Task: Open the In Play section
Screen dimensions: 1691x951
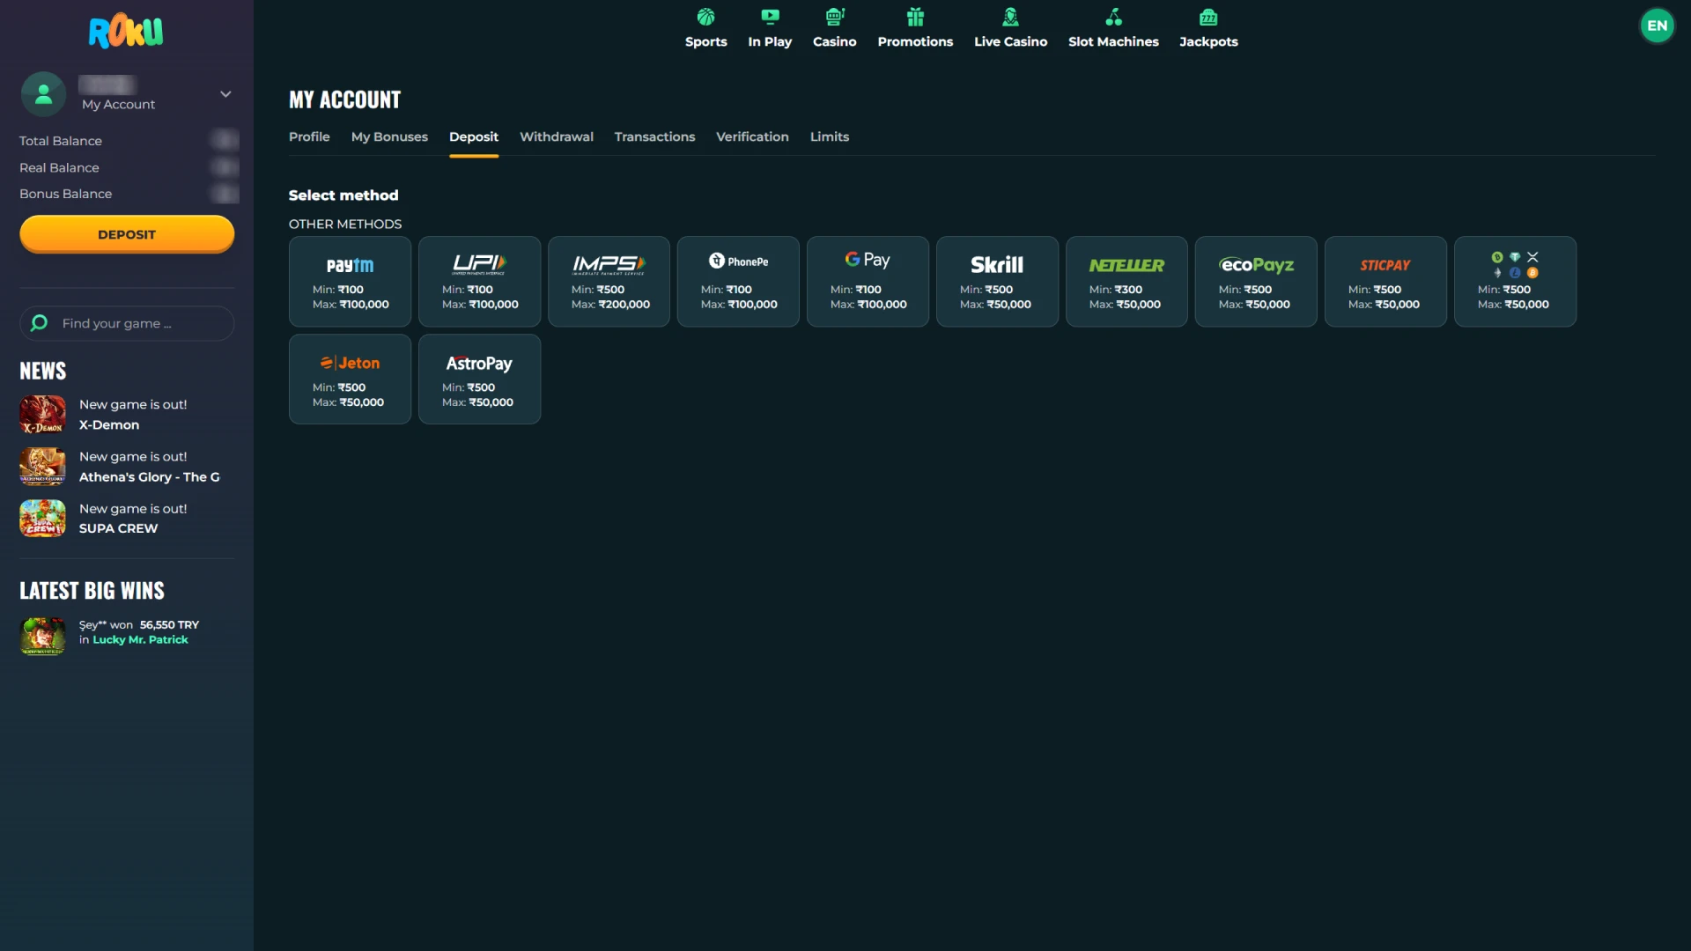Action: click(770, 28)
